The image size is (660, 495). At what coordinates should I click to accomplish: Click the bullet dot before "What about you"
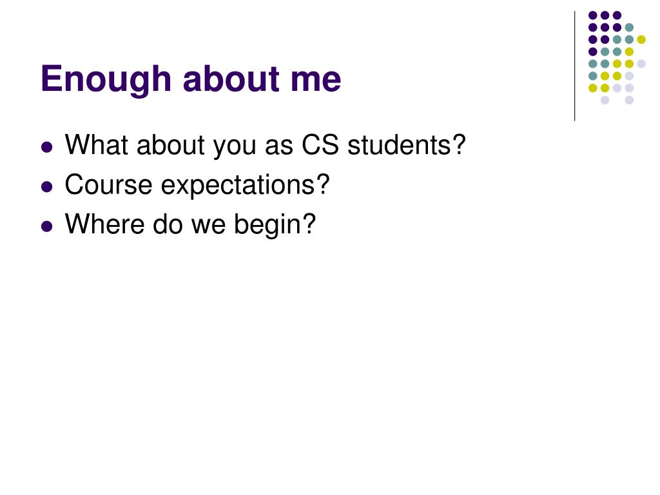click(46, 147)
